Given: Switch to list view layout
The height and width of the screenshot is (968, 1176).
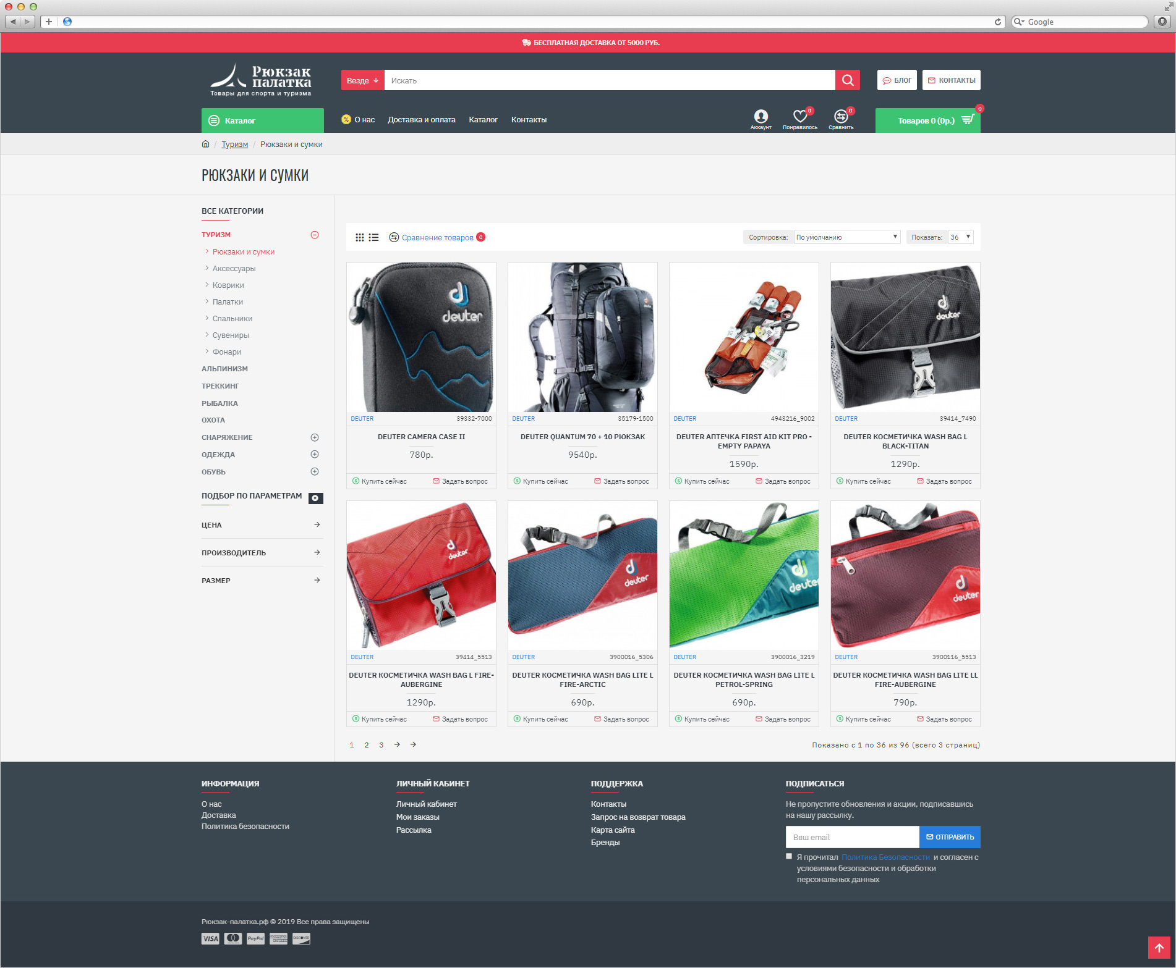Looking at the screenshot, I should pyautogui.click(x=374, y=237).
